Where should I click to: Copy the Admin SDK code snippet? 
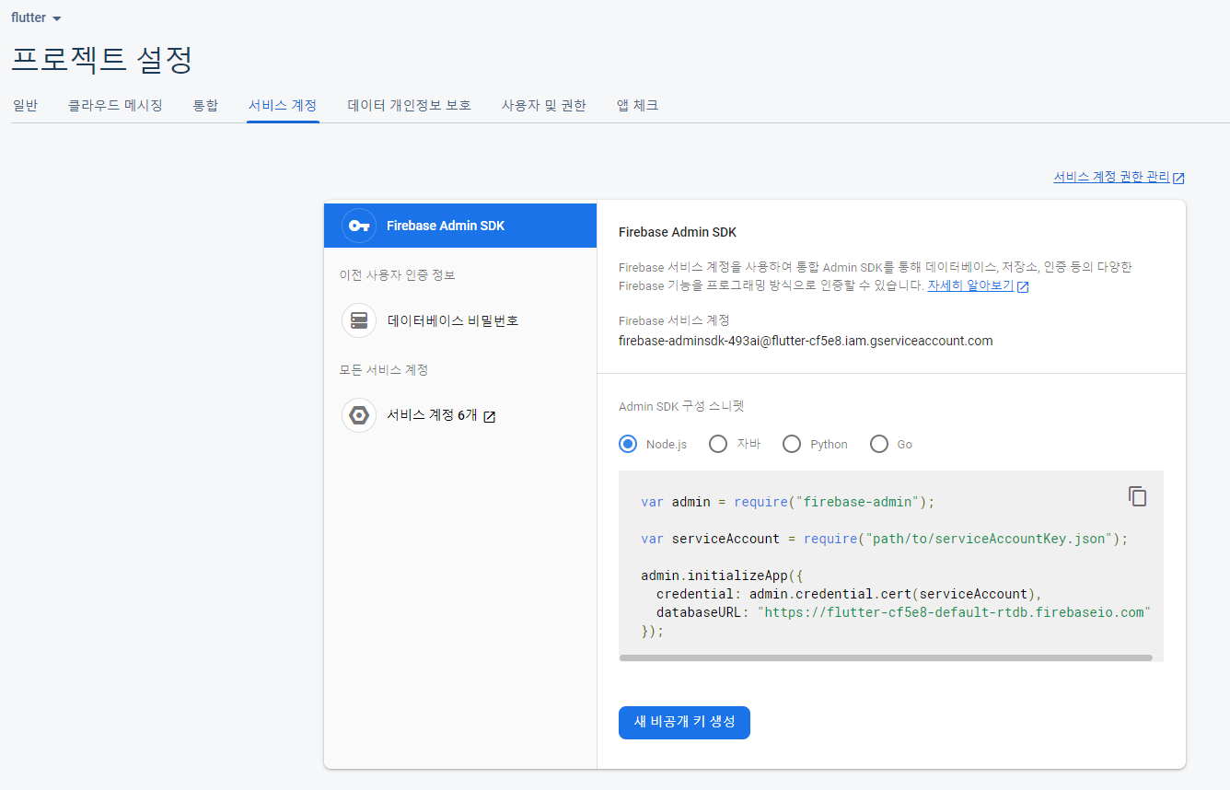[1138, 496]
